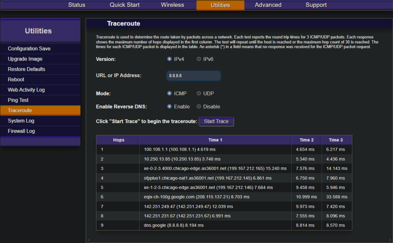View the Firewall Log page

tap(21, 131)
